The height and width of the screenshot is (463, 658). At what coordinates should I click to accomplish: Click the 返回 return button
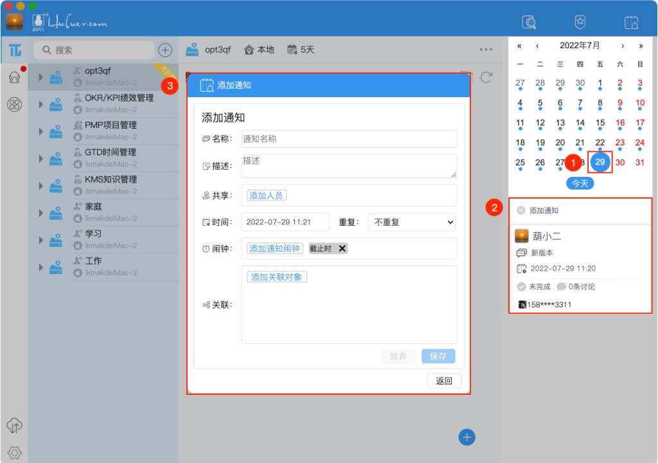444,381
